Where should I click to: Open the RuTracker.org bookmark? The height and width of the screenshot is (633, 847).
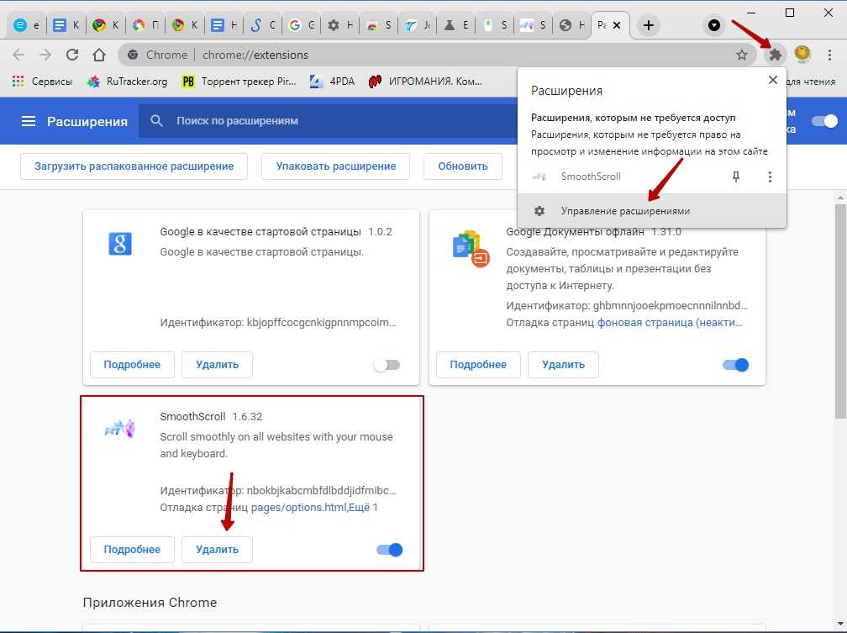128,82
